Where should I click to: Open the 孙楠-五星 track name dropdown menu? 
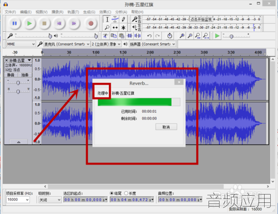[x=29, y=61]
